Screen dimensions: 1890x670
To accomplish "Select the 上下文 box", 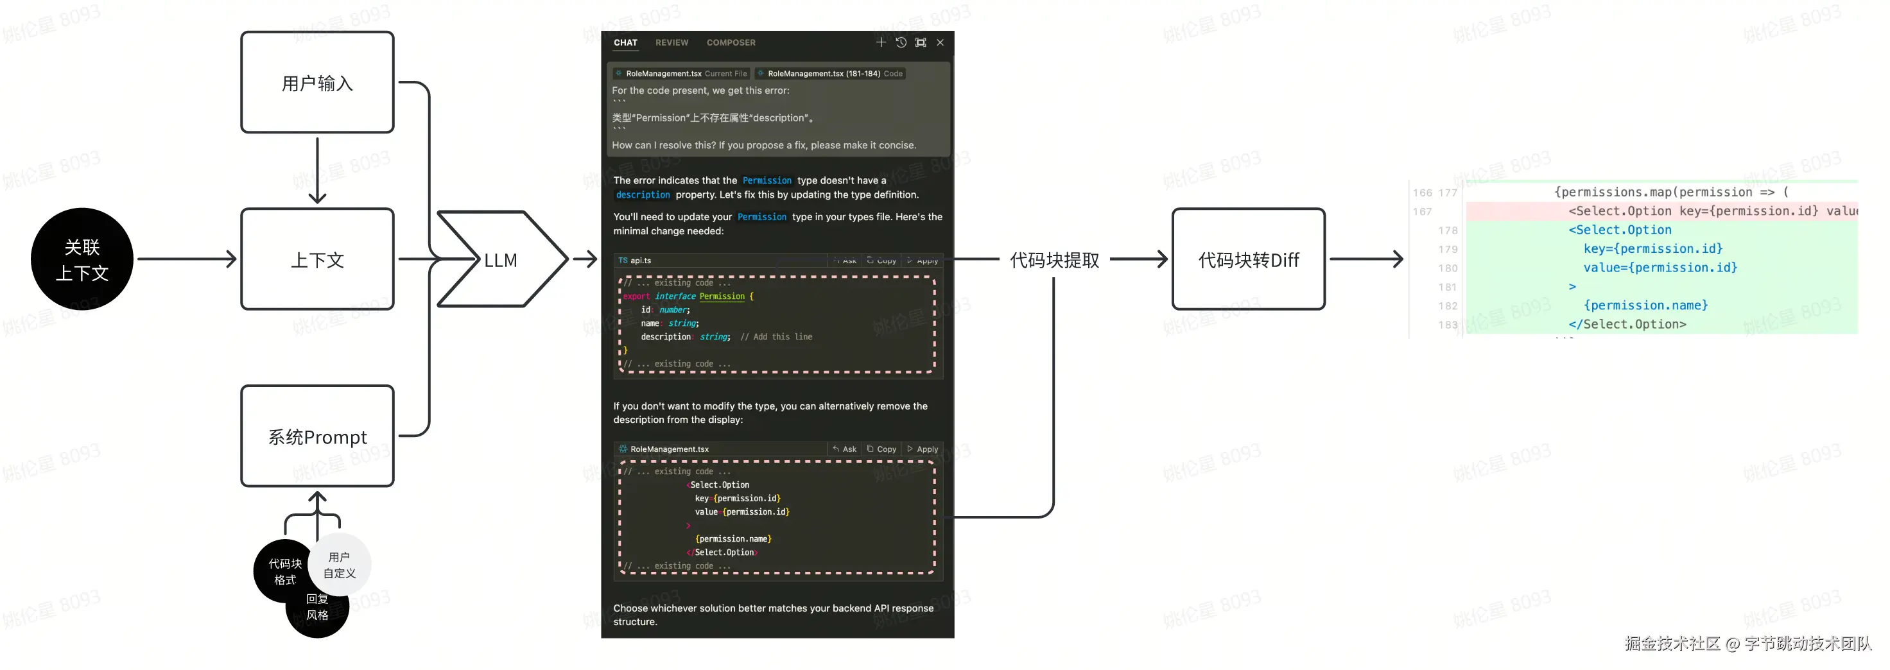I will (317, 259).
